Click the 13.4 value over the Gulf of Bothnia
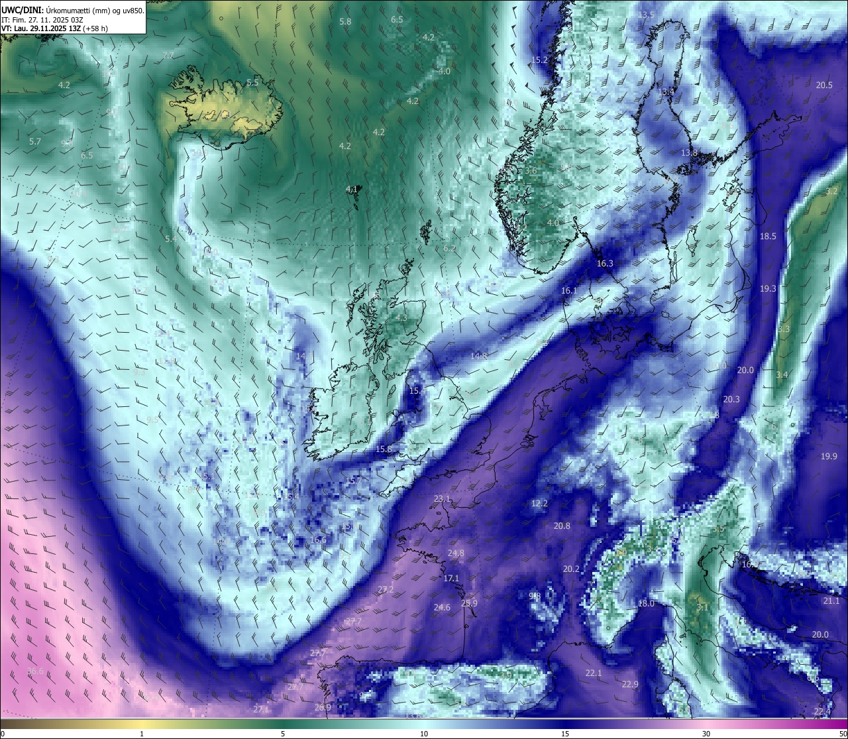 point(666,91)
